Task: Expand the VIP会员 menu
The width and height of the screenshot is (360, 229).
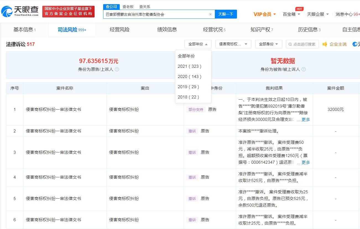Action: coord(265,14)
